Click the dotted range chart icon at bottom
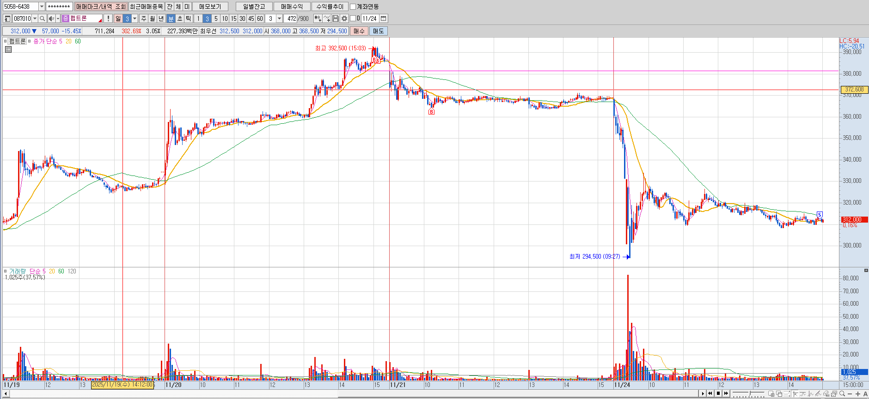This screenshot has width=869, height=399. click(x=787, y=393)
